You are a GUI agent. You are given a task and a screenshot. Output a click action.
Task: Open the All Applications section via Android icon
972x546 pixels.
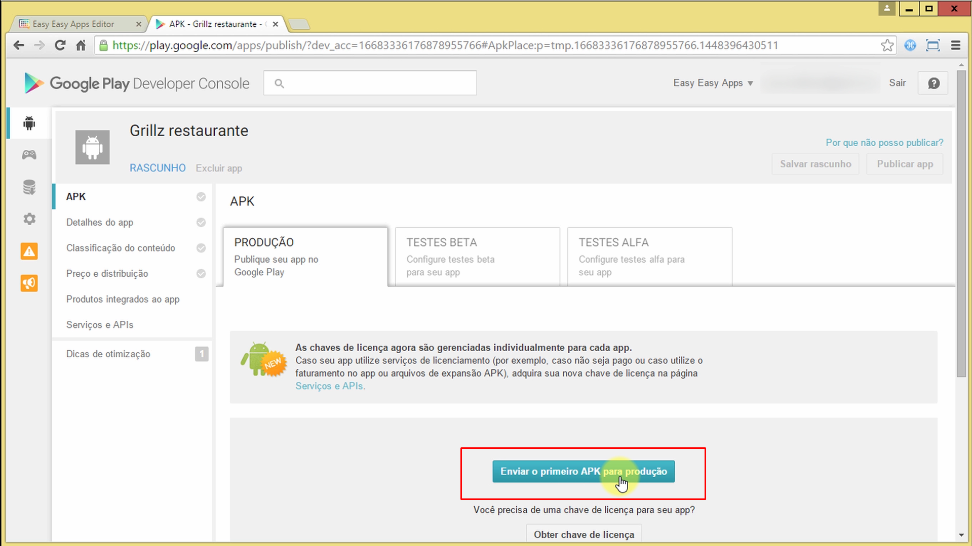click(x=29, y=122)
